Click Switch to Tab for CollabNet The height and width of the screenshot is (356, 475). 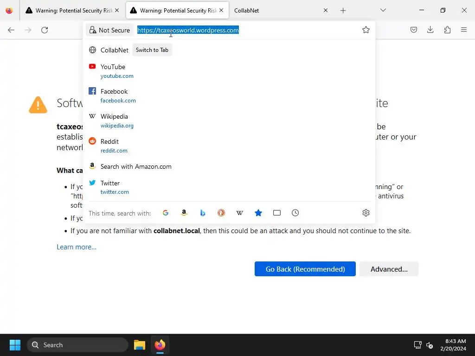pos(152,50)
